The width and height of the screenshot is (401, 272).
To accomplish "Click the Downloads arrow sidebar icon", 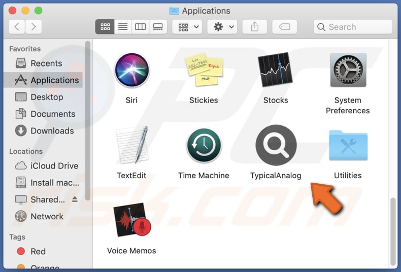I will click(21, 130).
